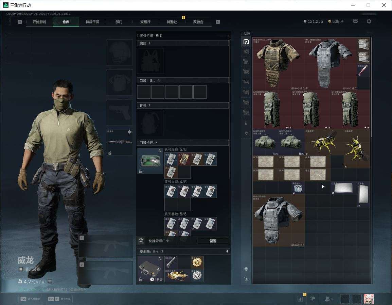Click the help icon beside 口袋
The height and width of the screenshot is (305, 392).
coord(159,80)
